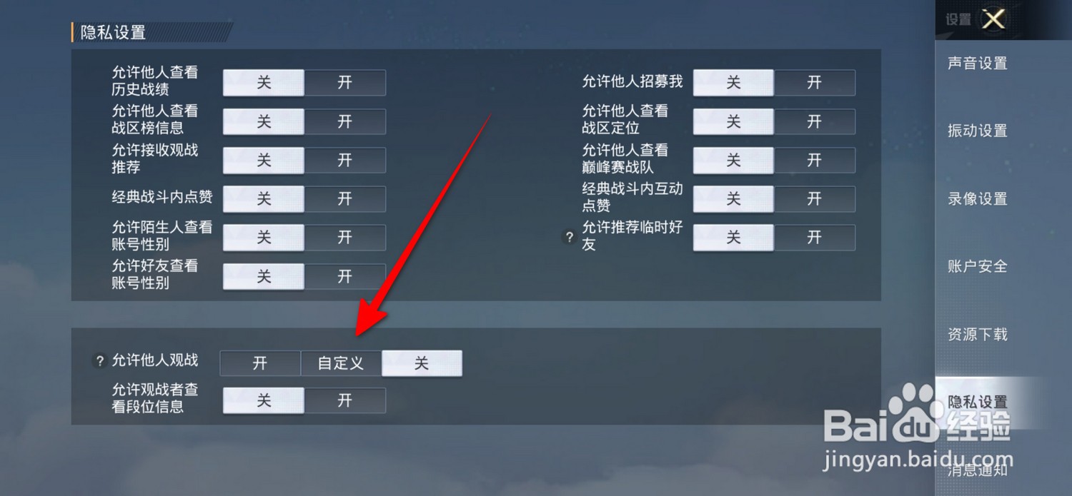Select 自定义 for 允许他人观战
Screen dimensions: 1072x496
(341, 363)
